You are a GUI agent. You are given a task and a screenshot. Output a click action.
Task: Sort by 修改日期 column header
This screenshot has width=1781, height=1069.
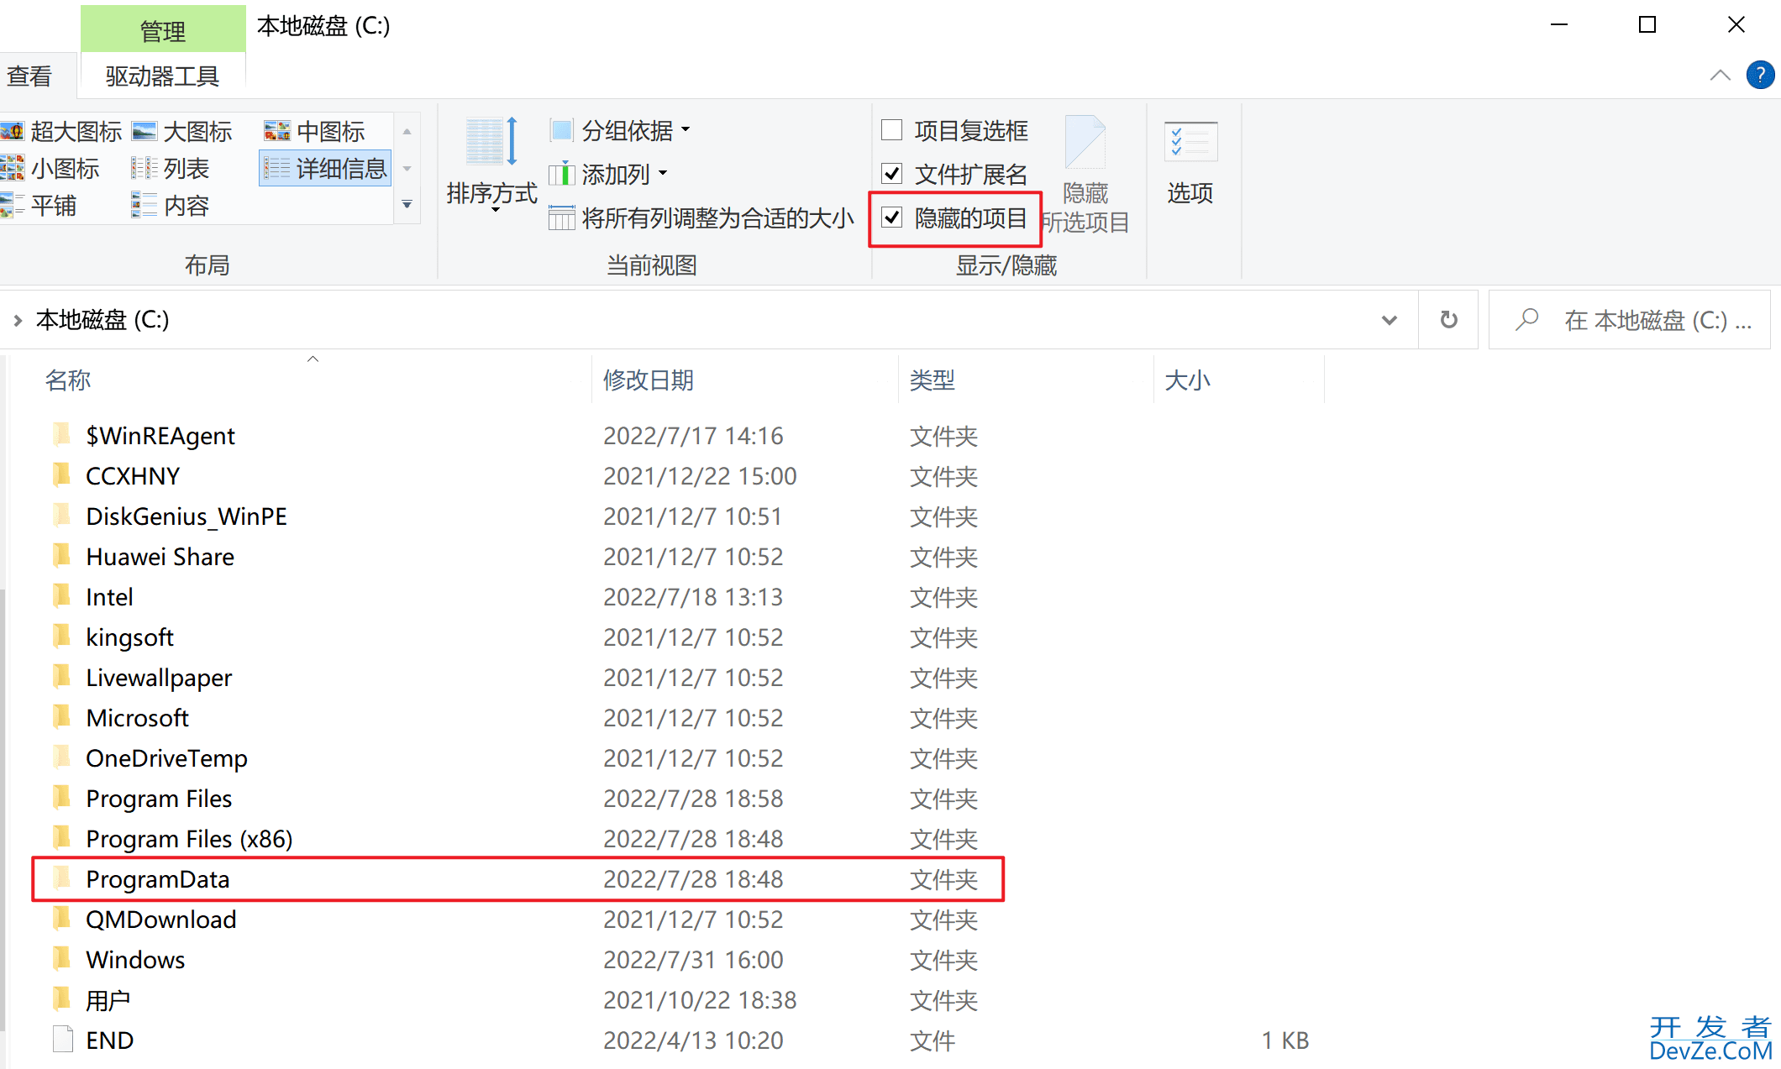pos(649,380)
